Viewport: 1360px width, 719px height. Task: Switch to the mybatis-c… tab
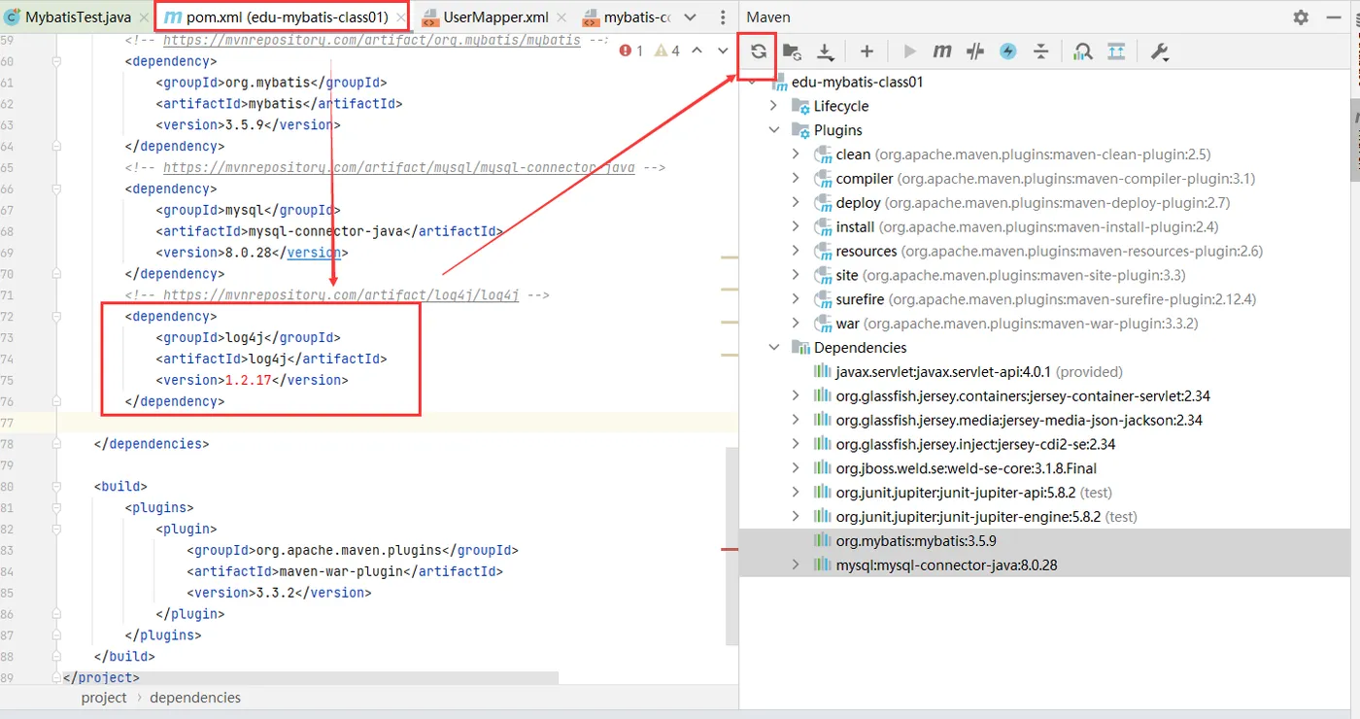(626, 17)
